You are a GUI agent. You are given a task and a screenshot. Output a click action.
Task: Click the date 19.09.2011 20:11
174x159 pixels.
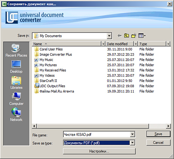(x=121, y=91)
